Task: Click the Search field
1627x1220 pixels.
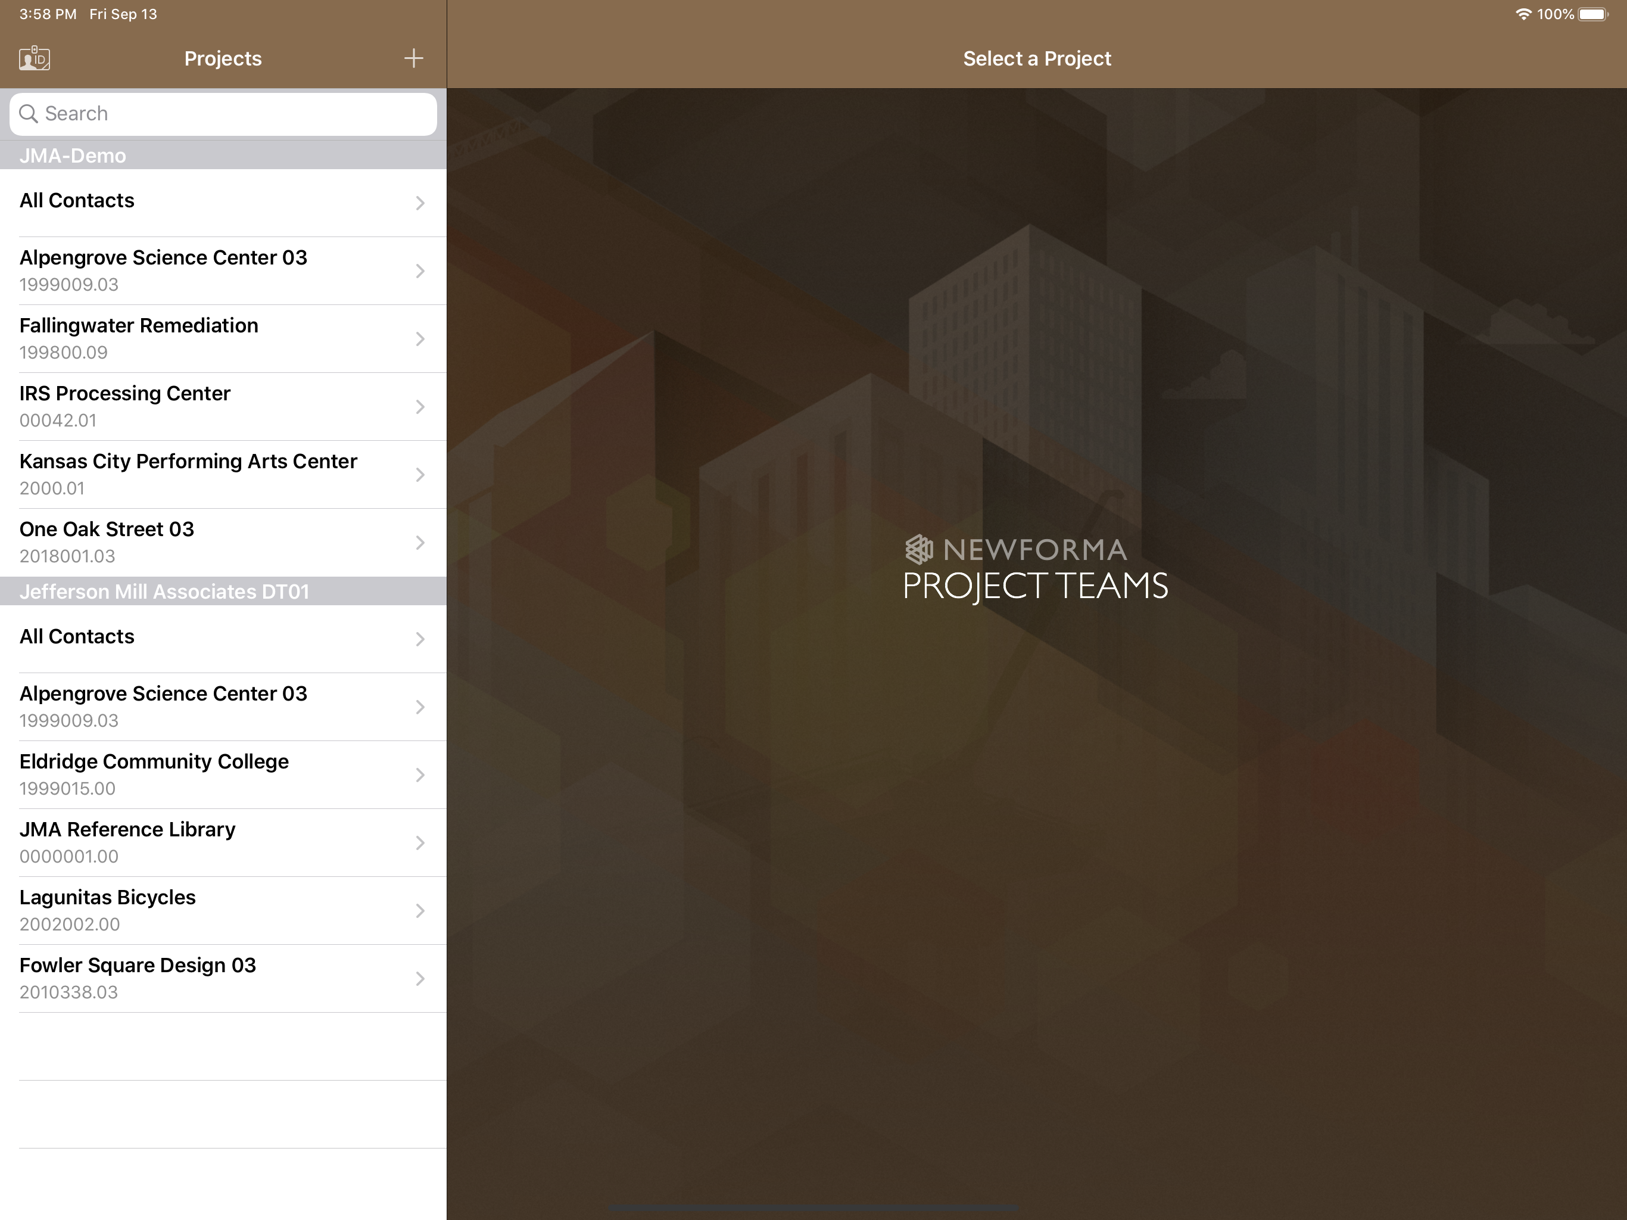Action: click(x=223, y=113)
